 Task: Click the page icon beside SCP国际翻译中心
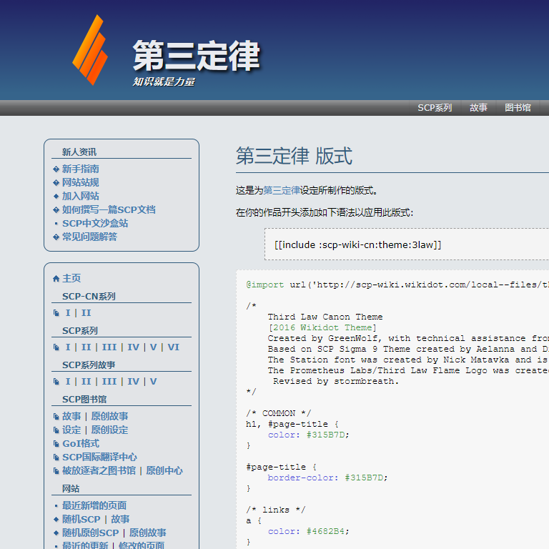[x=56, y=457]
